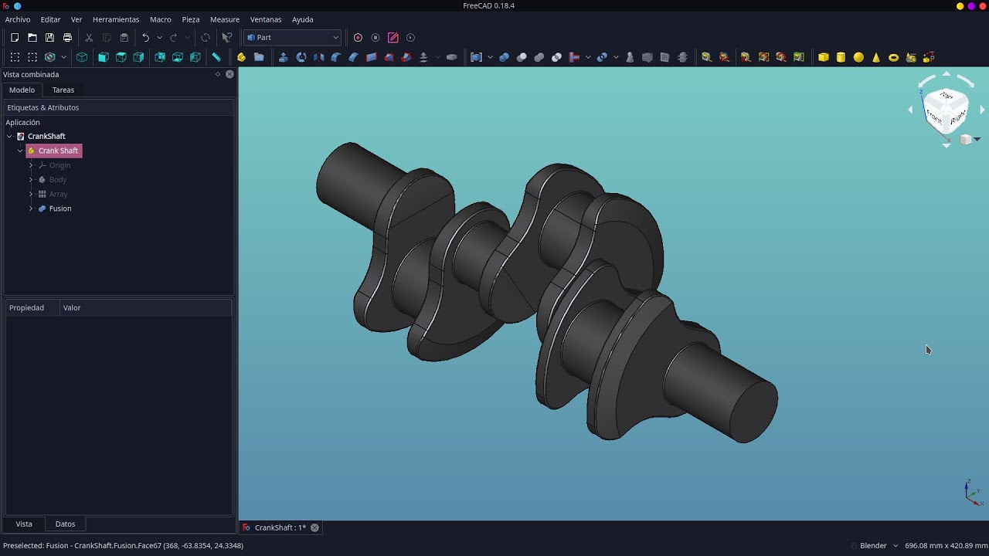The image size is (989, 556).
Task: Open the Herramientas menu
Action: (x=116, y=19)
